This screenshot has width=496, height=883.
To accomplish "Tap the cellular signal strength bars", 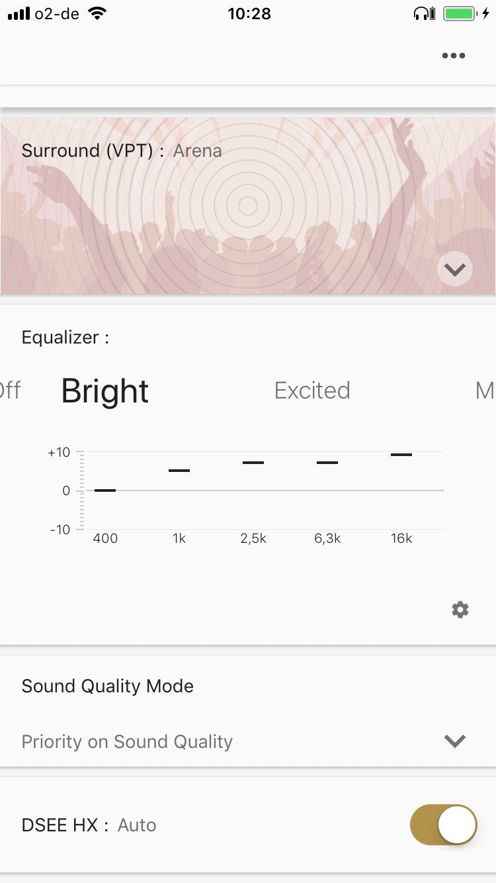I will pyautogui.click(x=19, y=14).
